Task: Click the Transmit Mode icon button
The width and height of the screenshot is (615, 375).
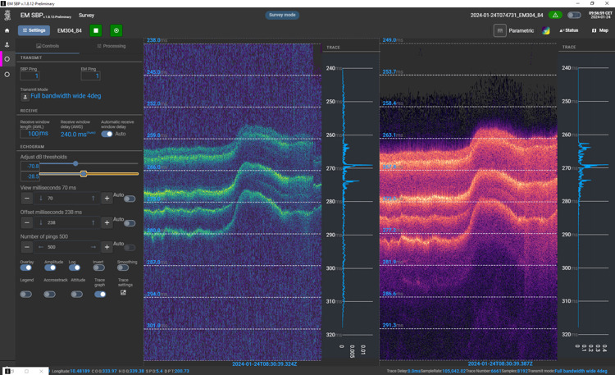Action: point(25,96)
